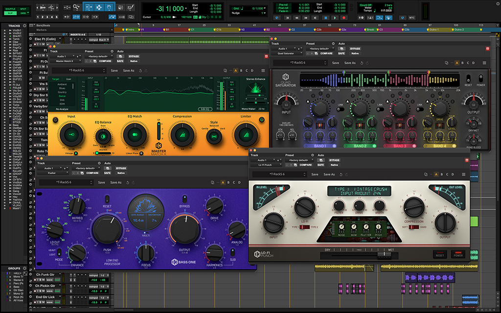Click the Link Timeline and Edit Selection icon

coord(76,16)
